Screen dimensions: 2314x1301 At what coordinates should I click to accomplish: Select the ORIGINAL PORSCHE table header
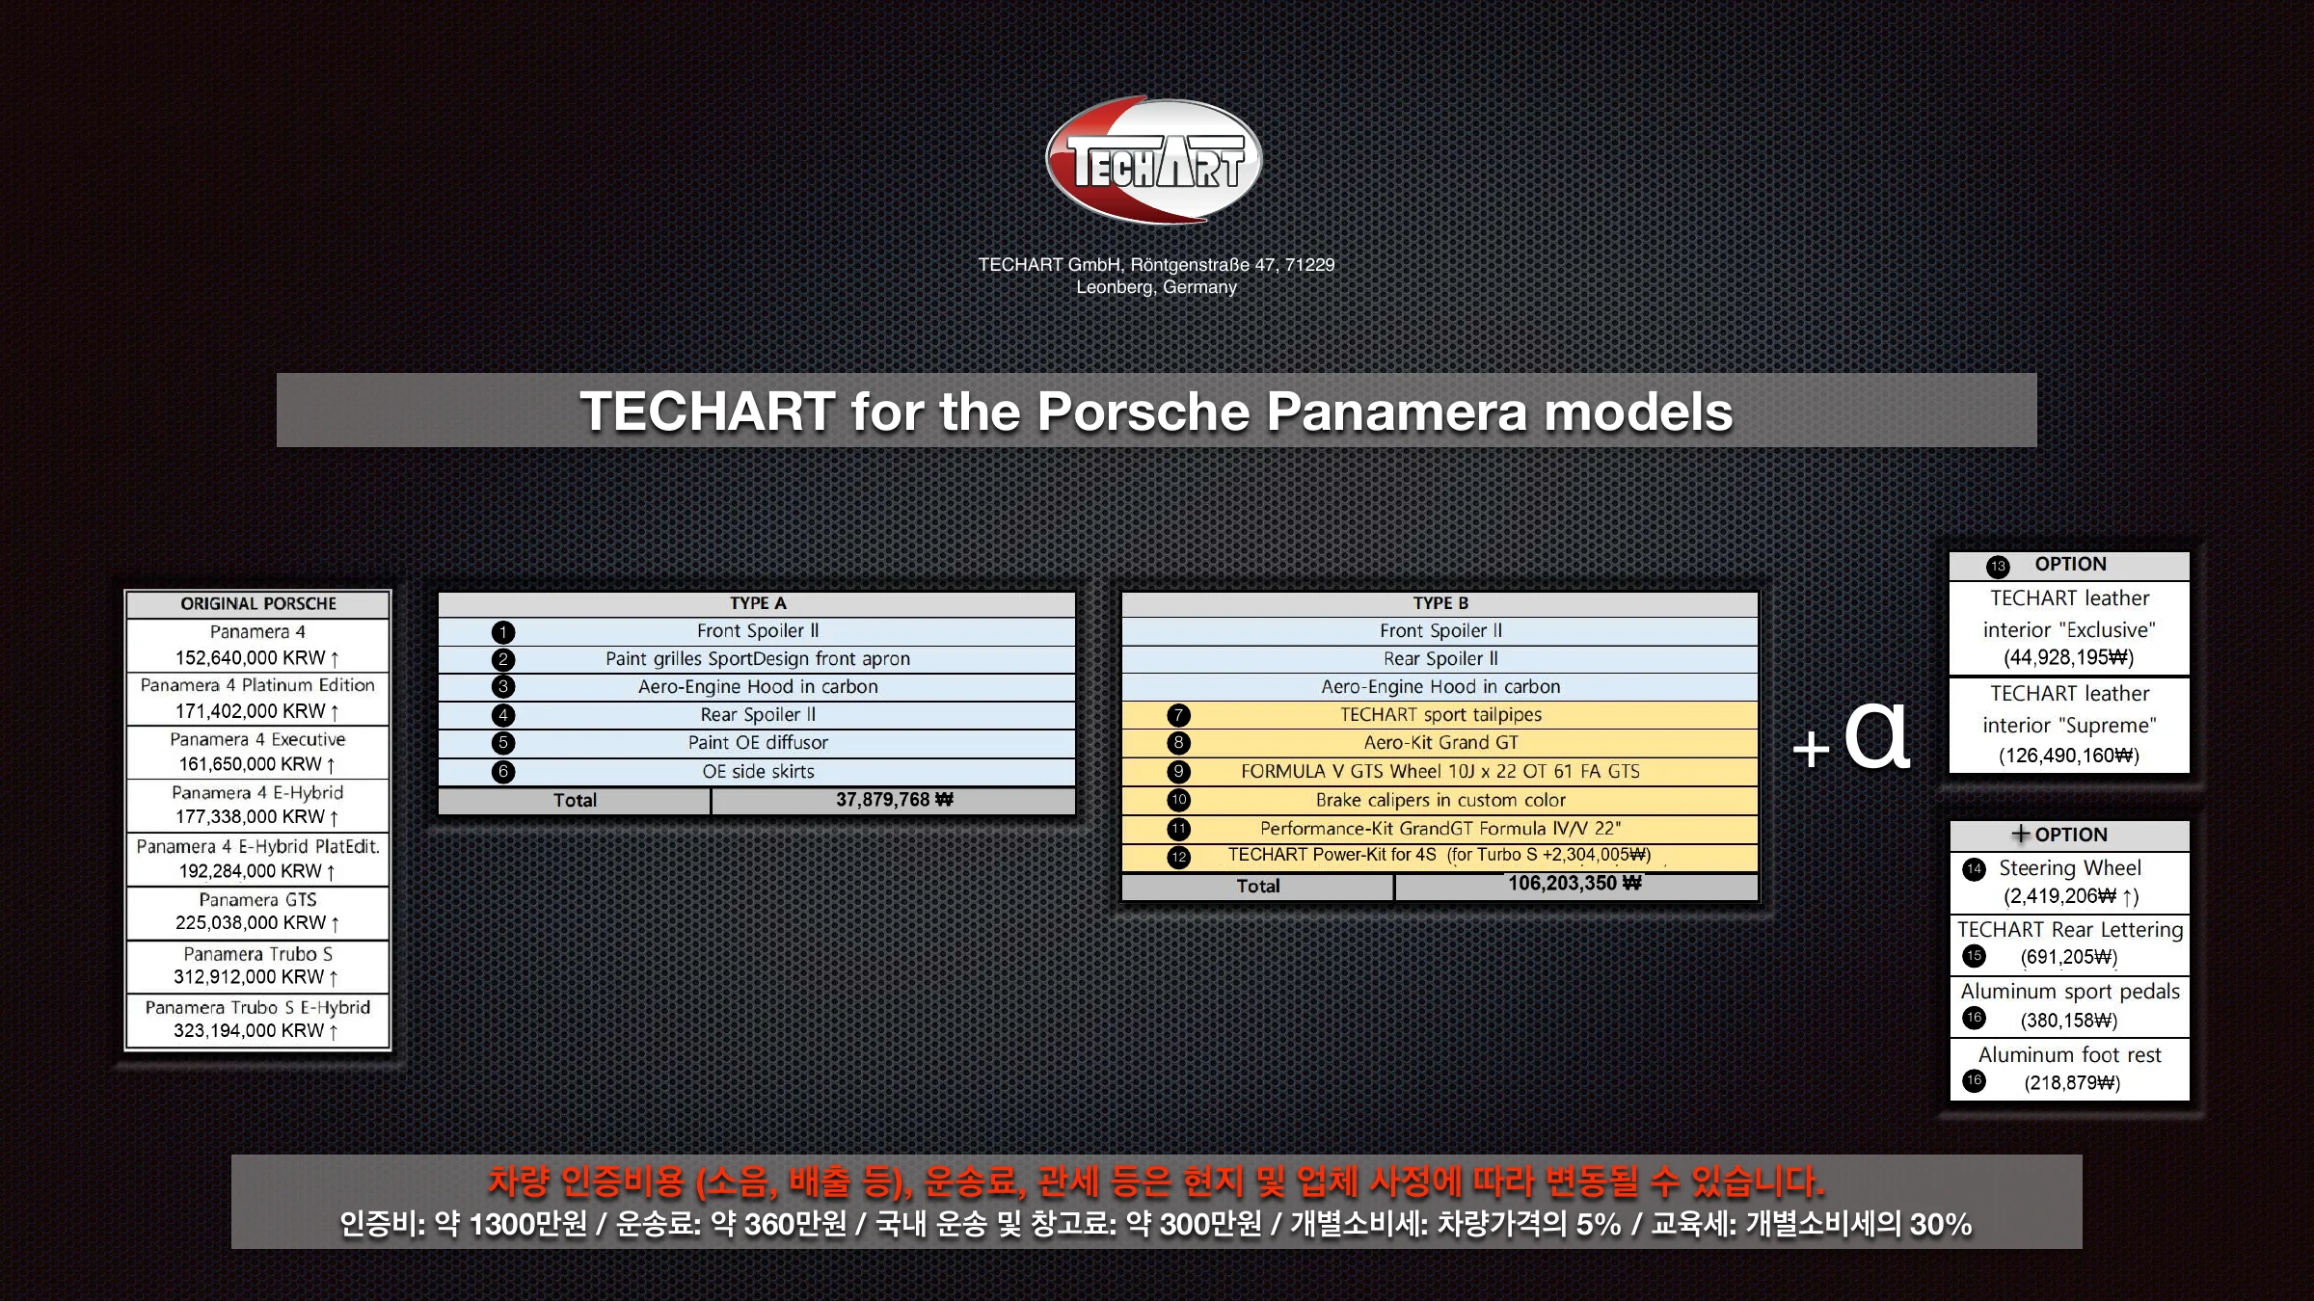pyautogui.click(x=258, y=603)
